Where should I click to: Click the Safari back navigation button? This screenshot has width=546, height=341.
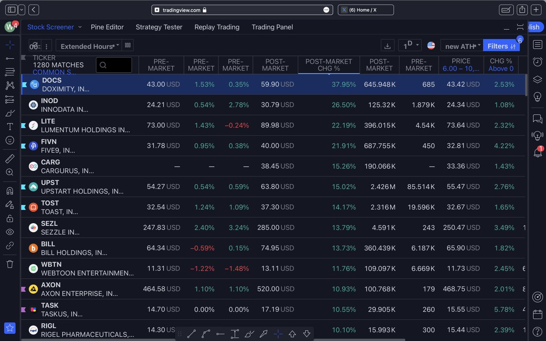tap(34, 10)
